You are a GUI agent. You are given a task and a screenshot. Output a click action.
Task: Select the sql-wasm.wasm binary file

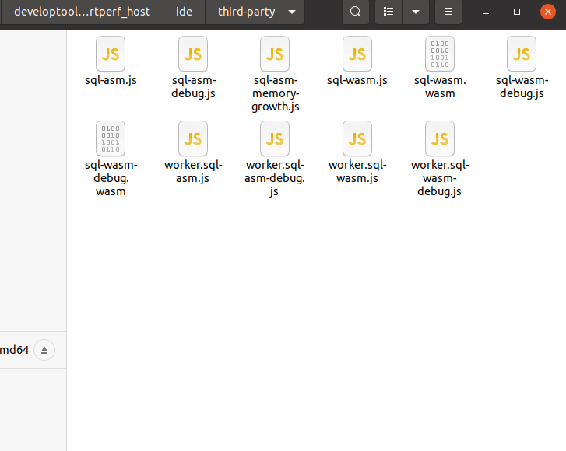[439, 53]
